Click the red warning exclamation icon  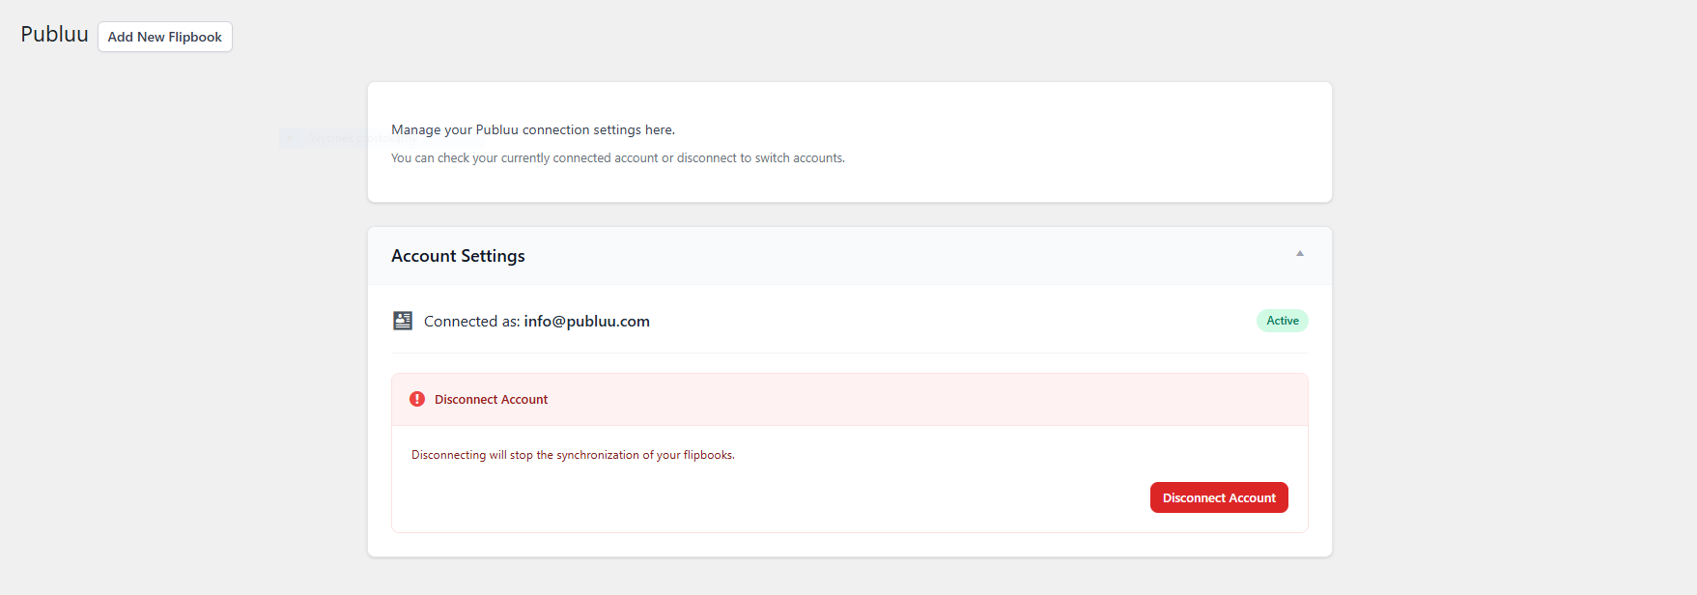point(417,399)
